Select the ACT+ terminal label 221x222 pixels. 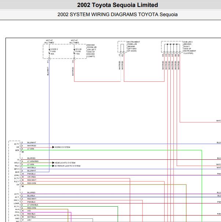point(17,194)
